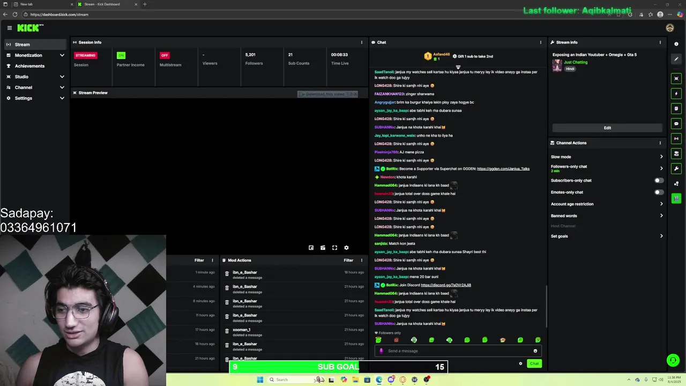Screen dimensions: 686x386
Task: Click Just Chatting category thumbnail
Action: (557, 65)
